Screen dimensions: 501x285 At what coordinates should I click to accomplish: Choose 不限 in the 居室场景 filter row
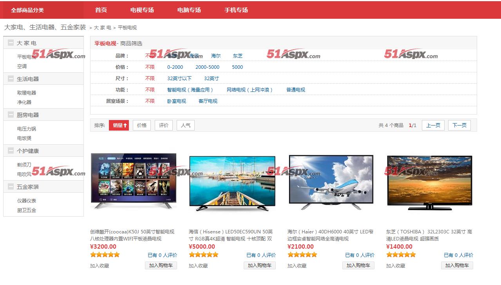(x=150, y=101)
